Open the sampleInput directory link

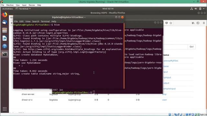pos(169,89)
